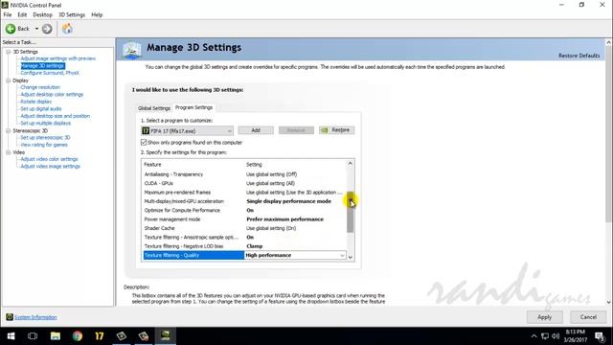This screenshot has width=613, height=345.
Task: Open the 3D Settings menu
Action: click(x=72, y=14)
